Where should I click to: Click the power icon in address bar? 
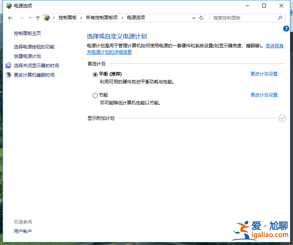click(47, 18)
